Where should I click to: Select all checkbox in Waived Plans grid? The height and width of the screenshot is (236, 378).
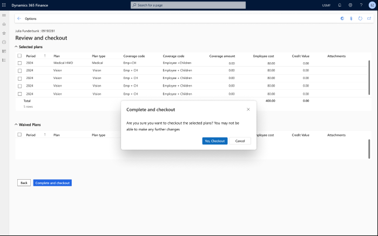(x=19, y=135)
